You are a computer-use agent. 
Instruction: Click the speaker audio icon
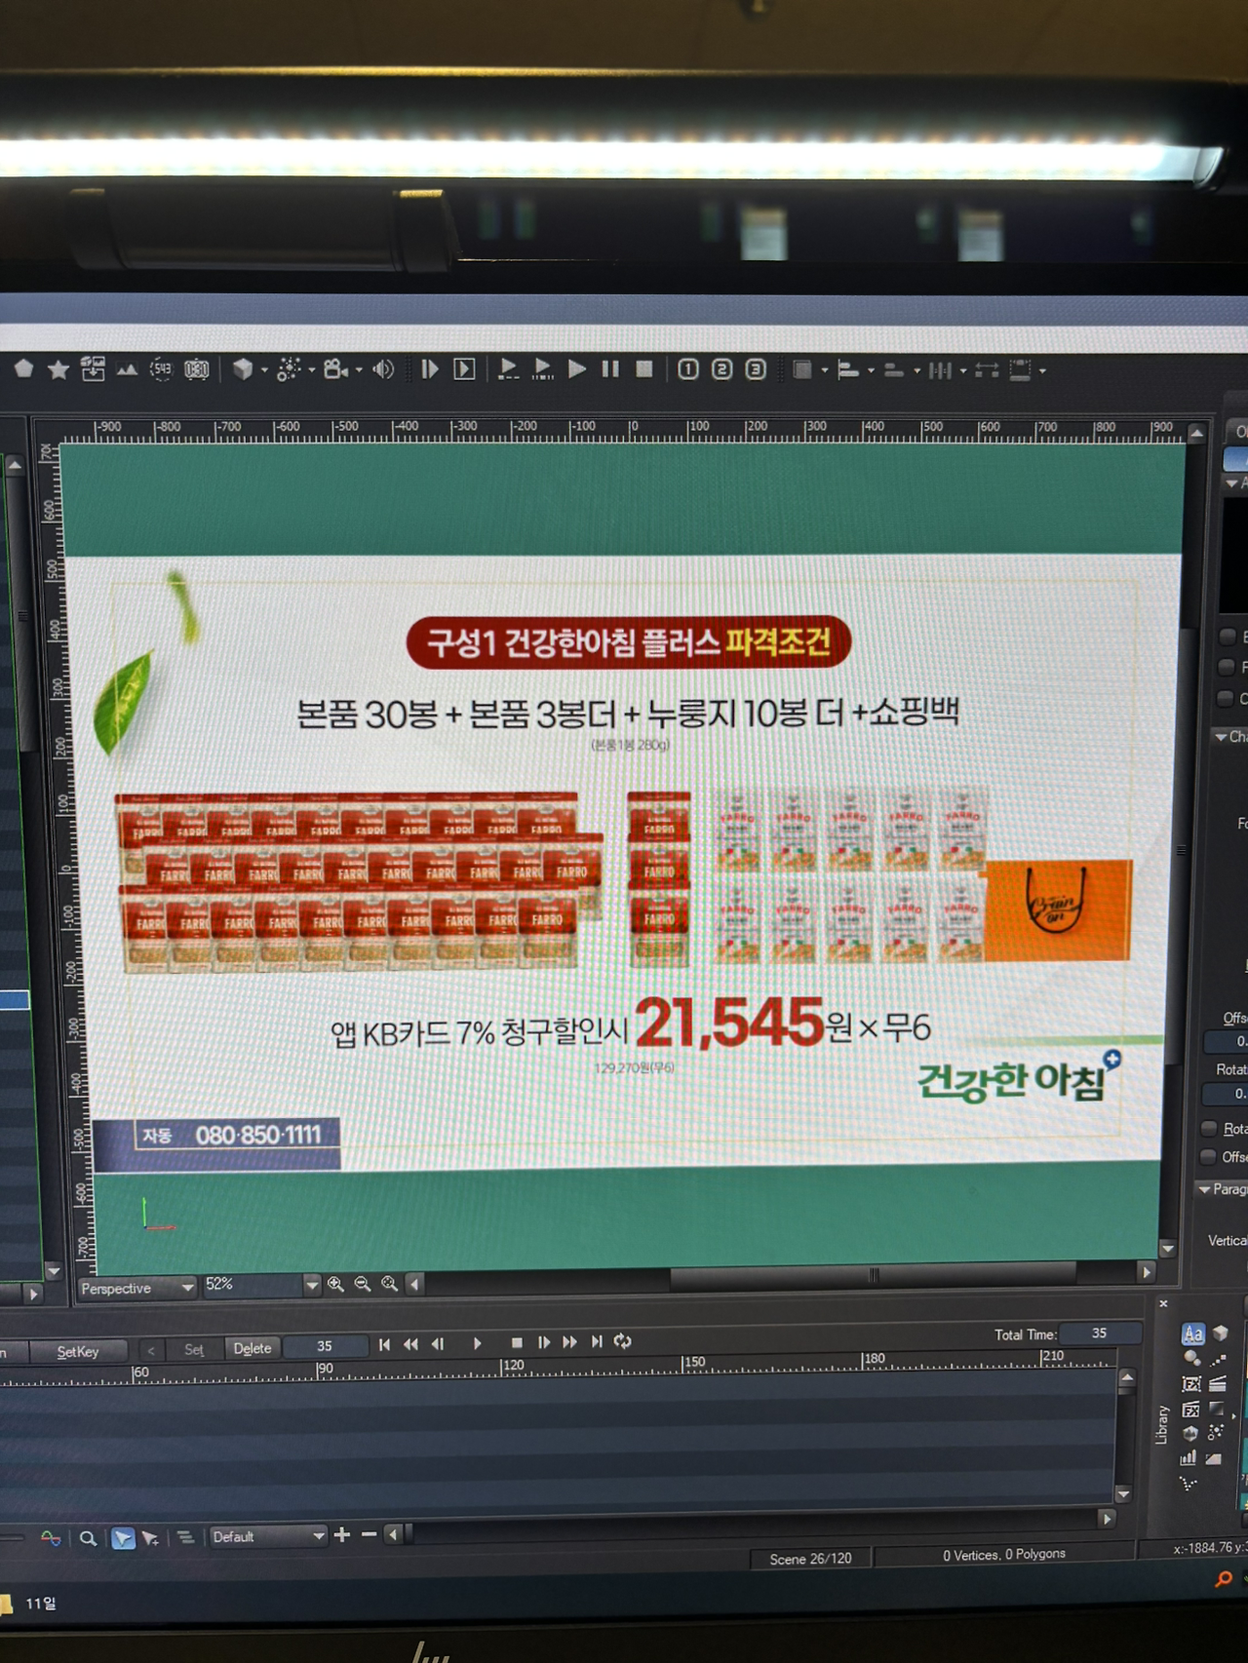(x=384, y=368)
